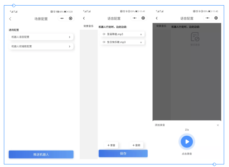Image resolution: width=229 pixels, height=167 pixels.
Task: Open 机器人语音配置 settings row
Action: click(41, 37)
